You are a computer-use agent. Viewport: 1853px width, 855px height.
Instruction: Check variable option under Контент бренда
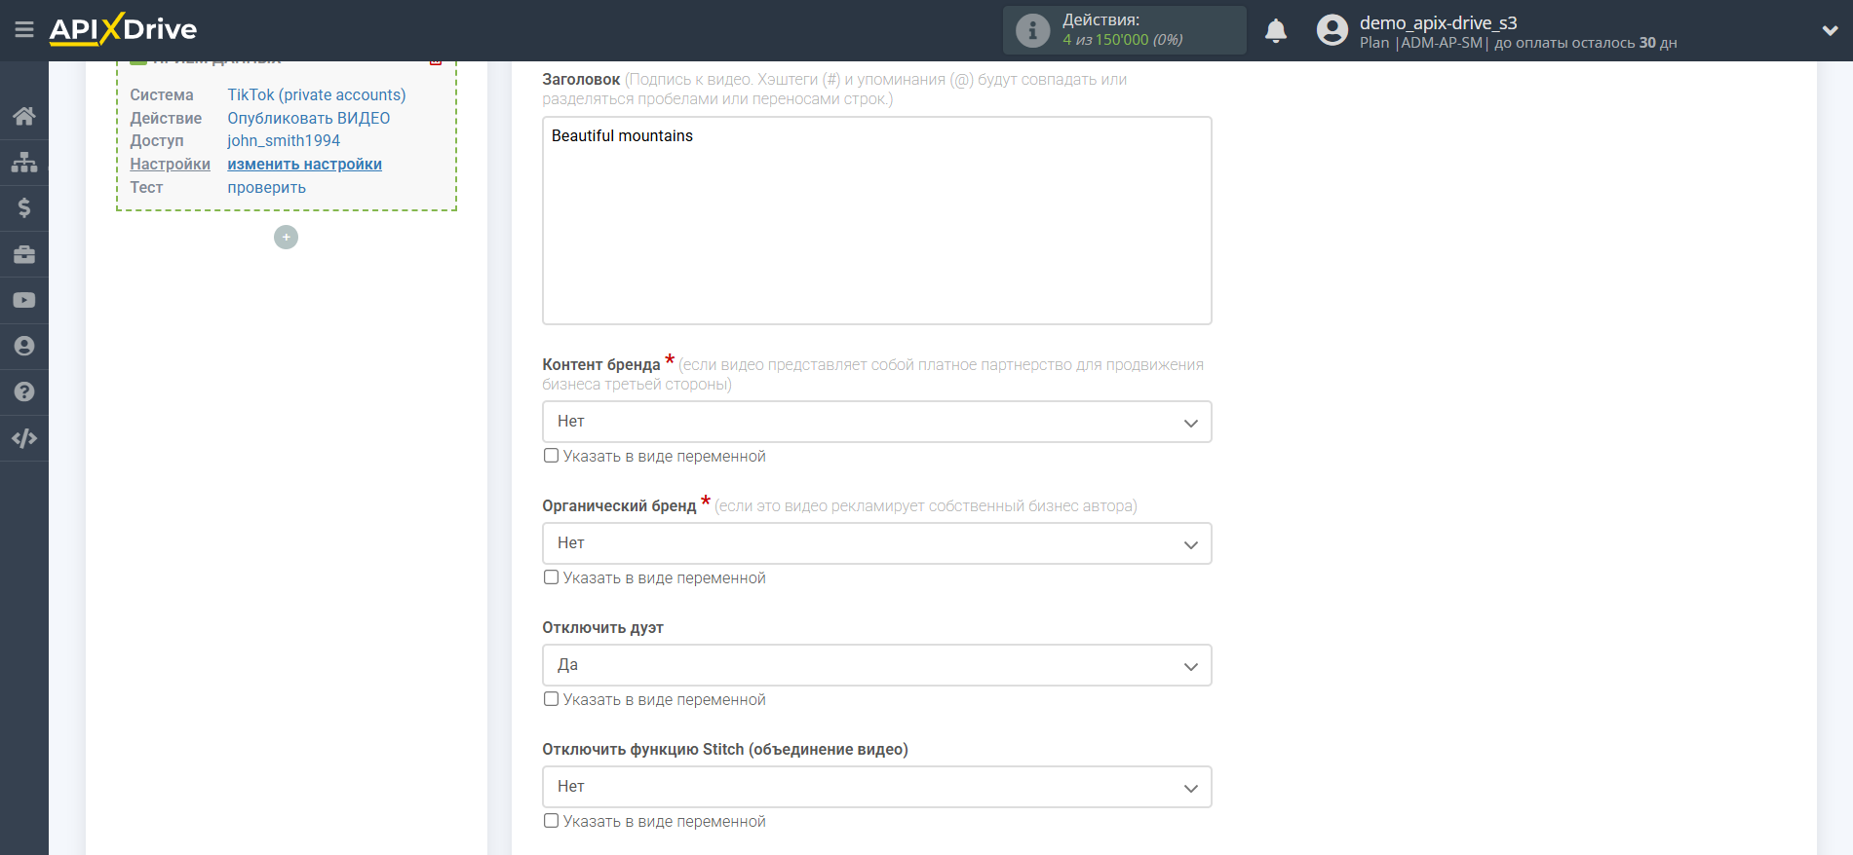(x=551, y=456)
